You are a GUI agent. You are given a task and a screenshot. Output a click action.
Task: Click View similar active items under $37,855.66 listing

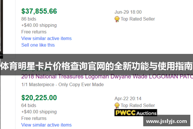tap(46, 38)
